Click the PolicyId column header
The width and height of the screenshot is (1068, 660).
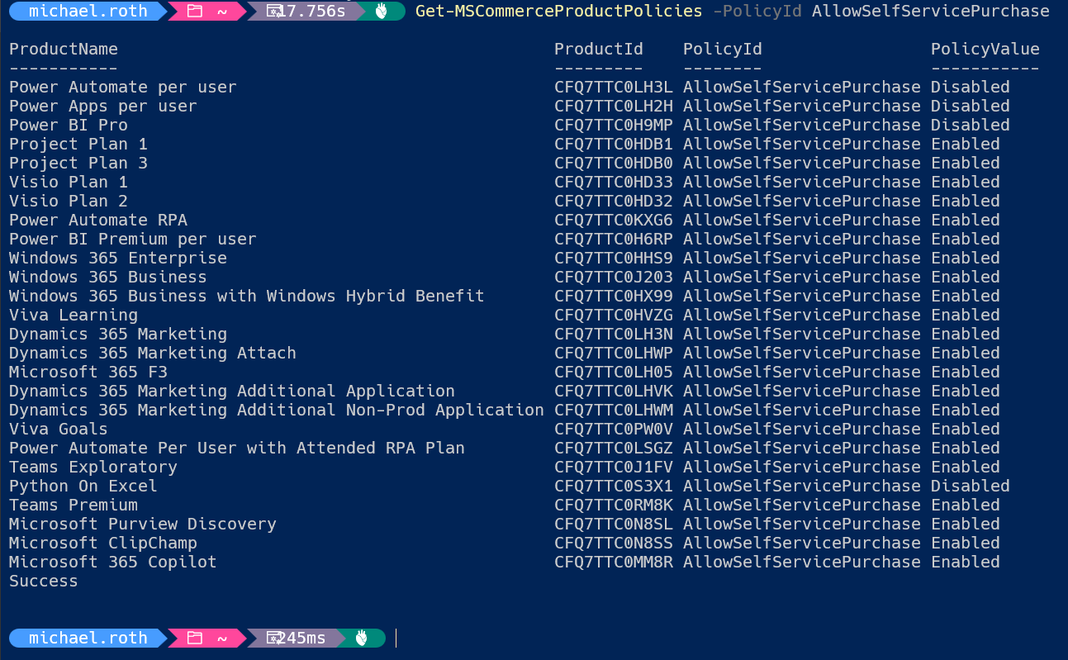pos(723,49)
